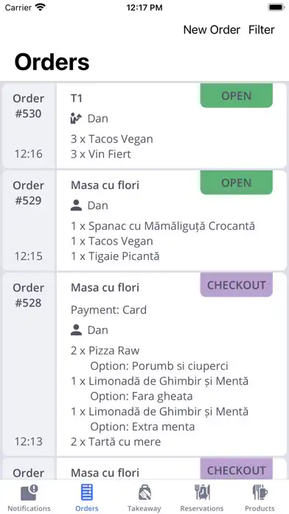Open Pizza Raw item in order #528

point(105,351)
